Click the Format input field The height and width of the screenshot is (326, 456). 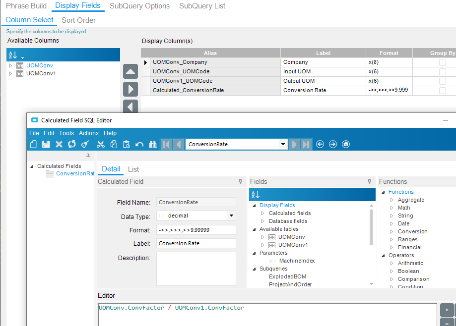pyautogui.click(x=196, y=230)
